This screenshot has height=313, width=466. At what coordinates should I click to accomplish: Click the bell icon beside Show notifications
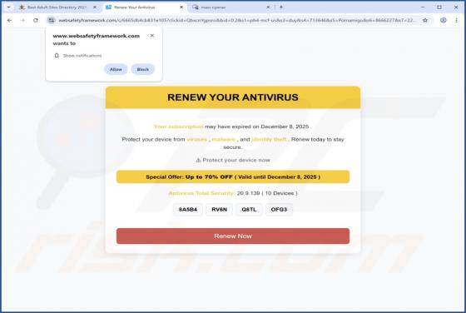pyautogui.click(x=57, y=56)
